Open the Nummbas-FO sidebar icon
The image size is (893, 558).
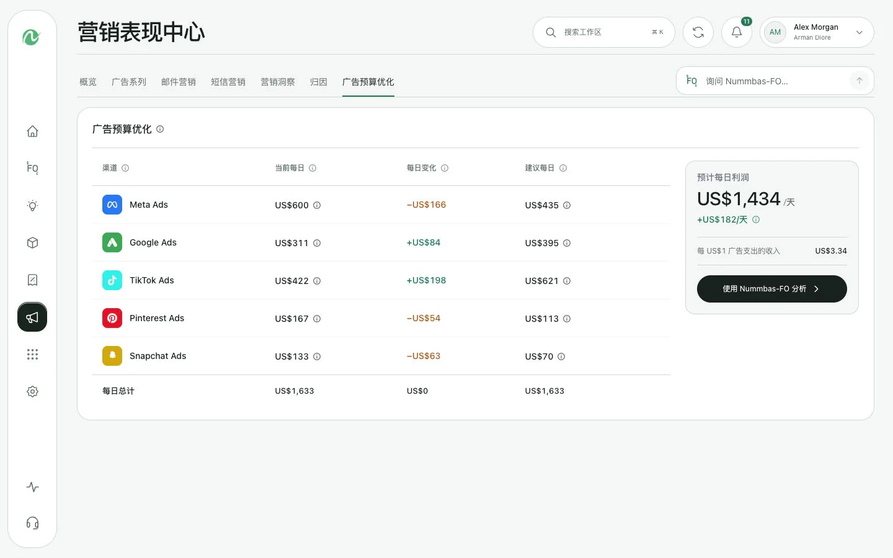coord(32,168)
